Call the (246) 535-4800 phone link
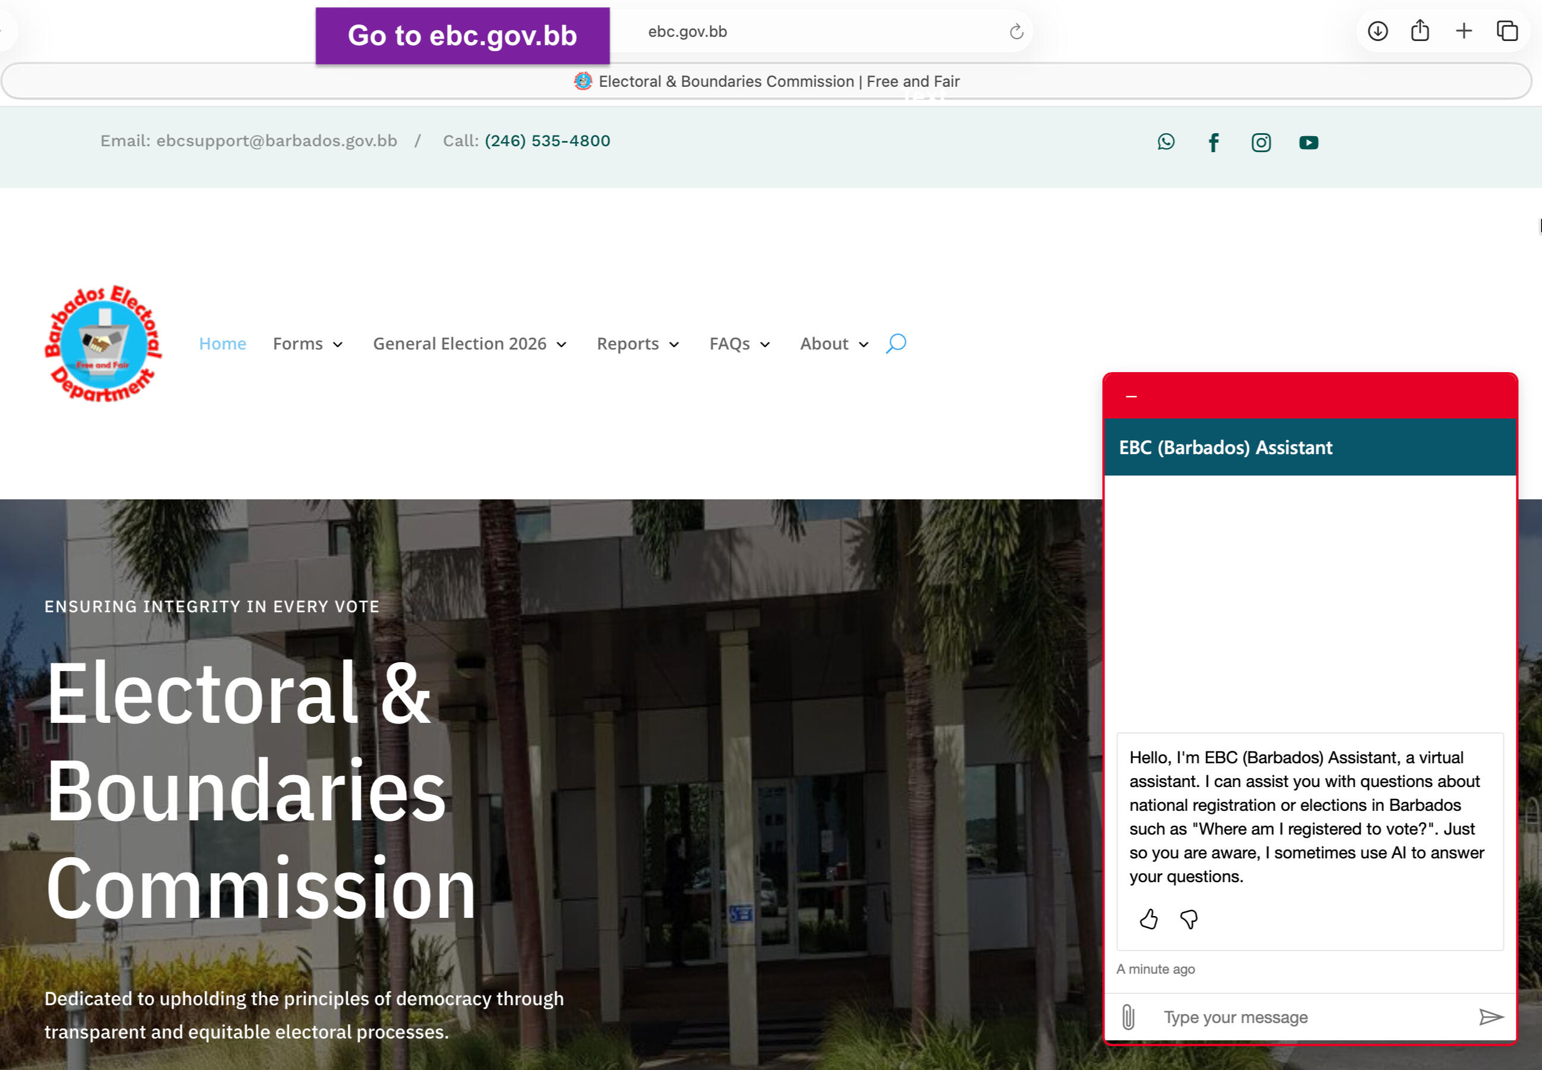1542x1070 pixels. pyautogui.click(x=547, y=141)
